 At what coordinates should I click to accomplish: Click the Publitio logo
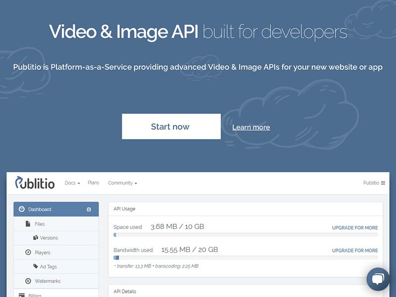(35, 183)
